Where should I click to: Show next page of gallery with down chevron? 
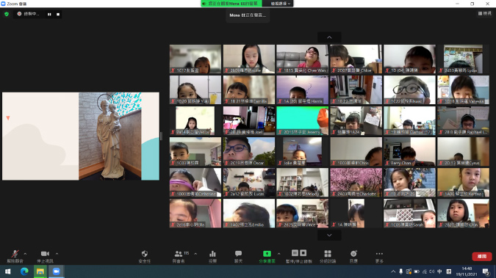click(x=329, y=235)
